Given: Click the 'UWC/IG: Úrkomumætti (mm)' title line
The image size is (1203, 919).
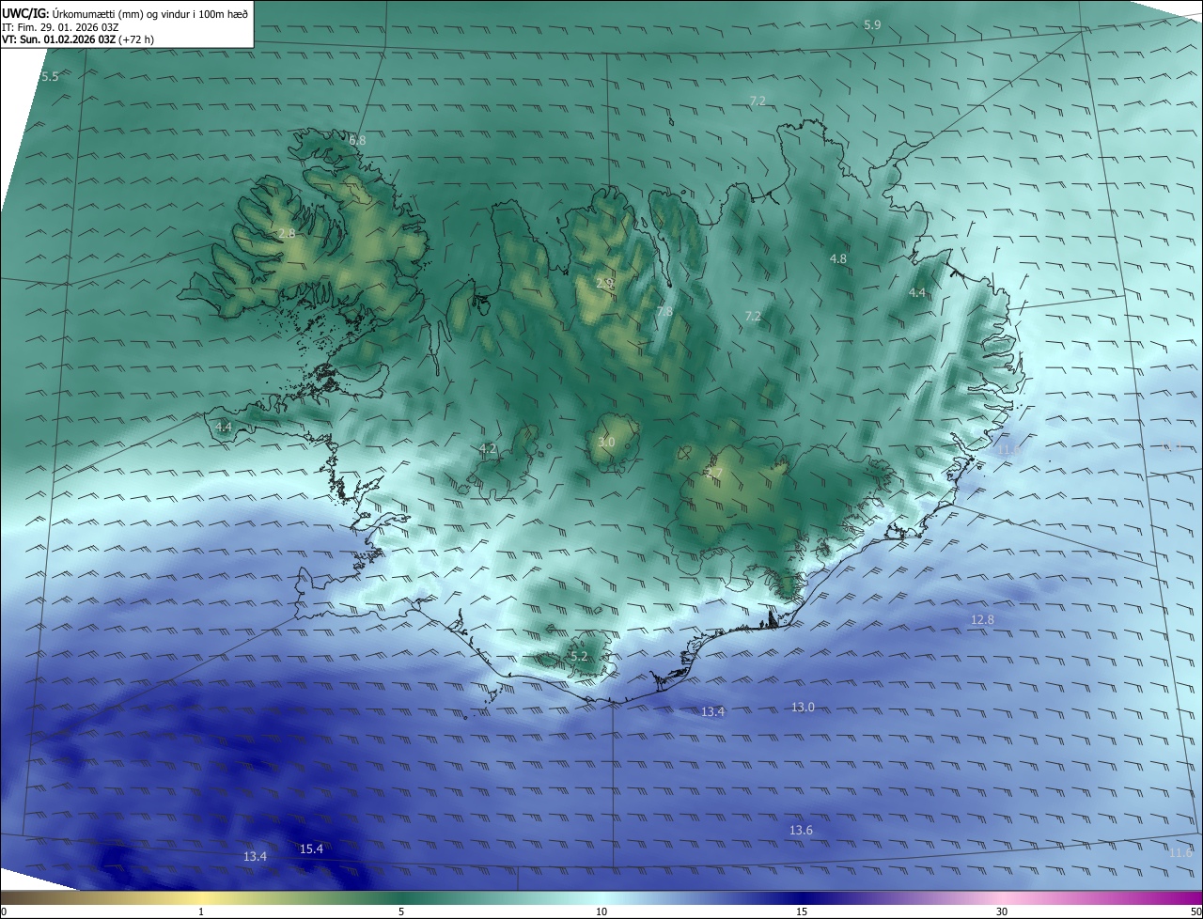Looking at the screenshot, I should pos(125,13).
